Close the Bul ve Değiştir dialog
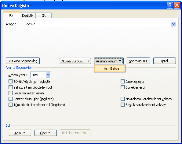This screenshot has width=182, height=144. point(177,5)
